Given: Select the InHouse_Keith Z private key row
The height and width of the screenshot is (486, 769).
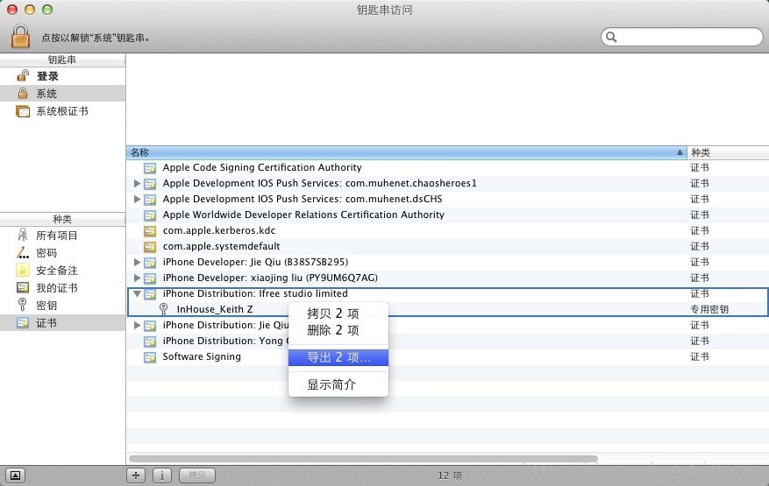Looking at the screenshot, I should 447,309.
